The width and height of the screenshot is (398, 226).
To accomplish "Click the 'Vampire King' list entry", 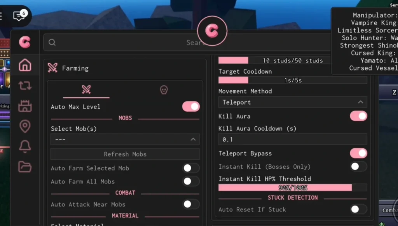I will 374,23.
